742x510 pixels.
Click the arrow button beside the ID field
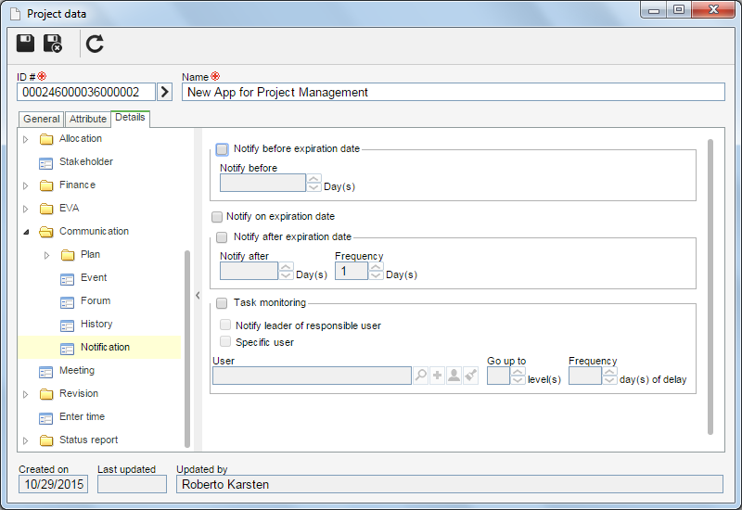tap(164, 92)
